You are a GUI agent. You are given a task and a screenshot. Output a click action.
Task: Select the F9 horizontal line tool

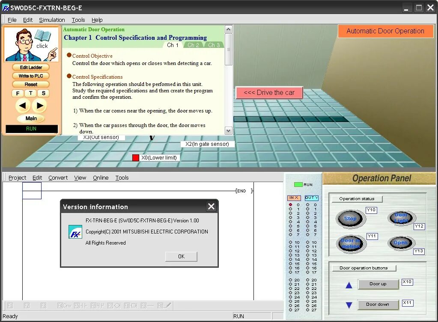point(147,306)
